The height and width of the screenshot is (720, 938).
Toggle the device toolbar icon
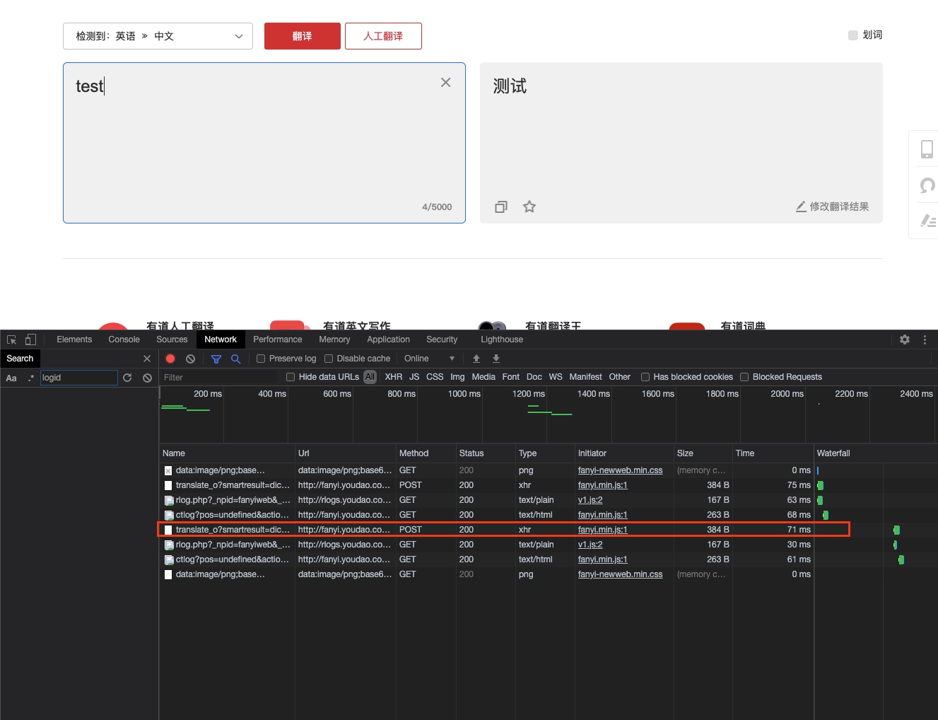pyautogui.click(x=30, y=339)
